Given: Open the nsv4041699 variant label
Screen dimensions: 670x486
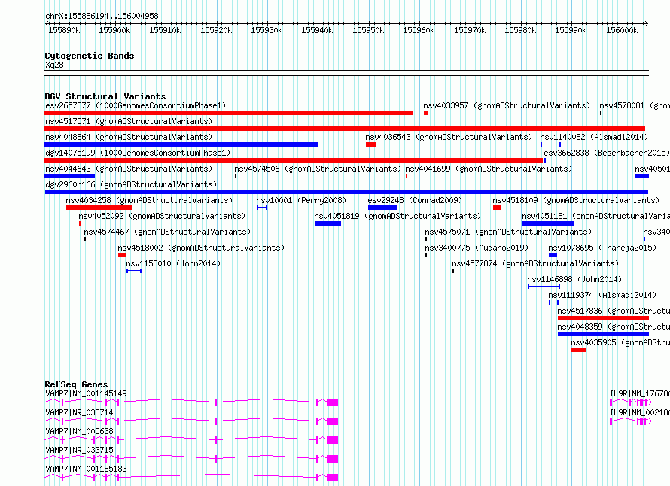Looking at the screenshot, I should point(489,169).
